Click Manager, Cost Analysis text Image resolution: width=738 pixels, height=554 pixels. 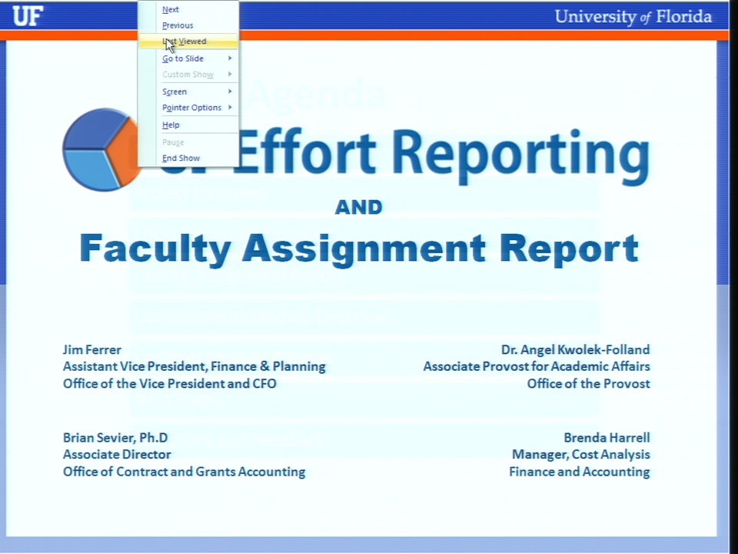click(581, 455)
